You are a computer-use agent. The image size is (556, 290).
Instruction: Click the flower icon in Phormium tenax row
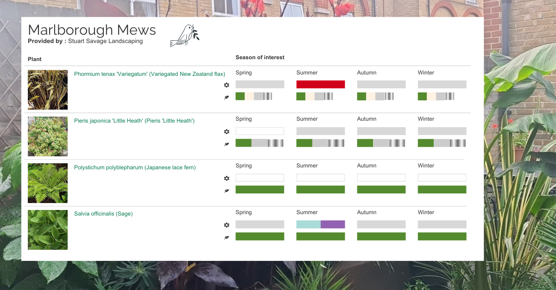pyautogui.click(x=227, y=85)
